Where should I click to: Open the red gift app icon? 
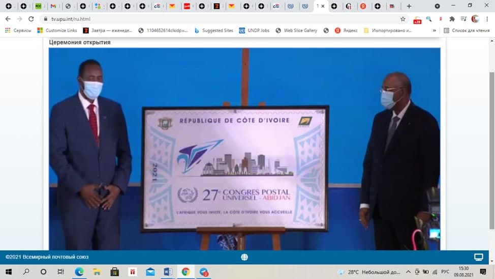132,272
